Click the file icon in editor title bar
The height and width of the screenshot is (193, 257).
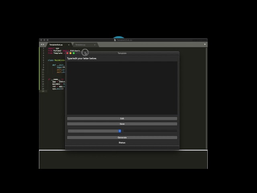pyautogui.click(x=115, y=40)
